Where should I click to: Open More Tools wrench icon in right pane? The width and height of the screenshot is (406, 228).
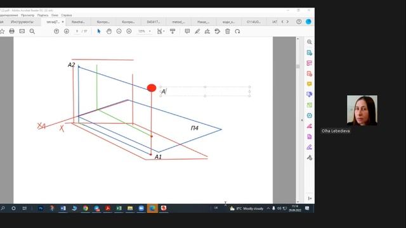[x=309, y=158]
